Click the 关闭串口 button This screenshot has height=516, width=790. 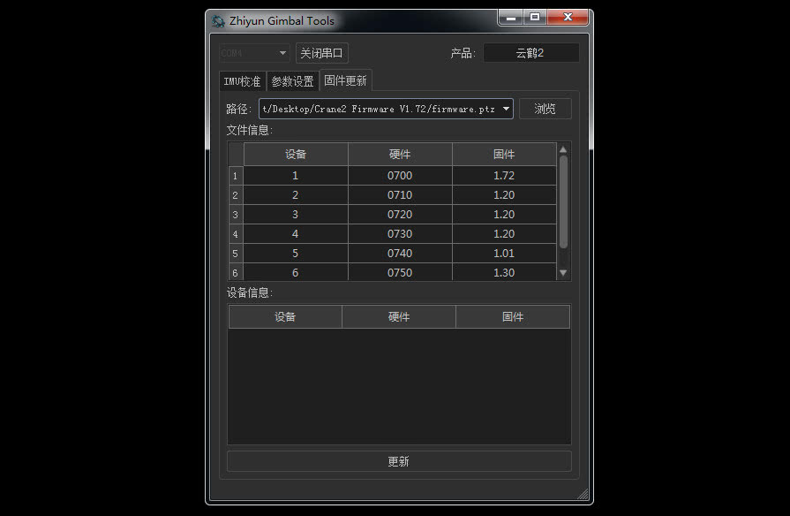point(321,53)
